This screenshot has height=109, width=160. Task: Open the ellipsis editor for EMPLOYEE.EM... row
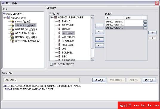click(x=145, y=22)
